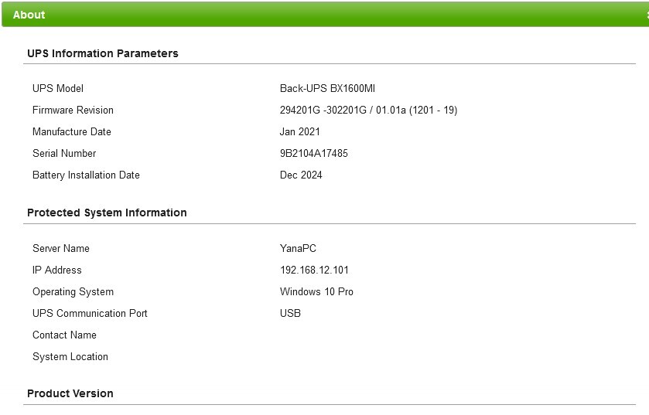The height and width of the screenshot is (415, 649).
Task: Click the UPS Information Parameters heading
Action: (x=103, y=54)
